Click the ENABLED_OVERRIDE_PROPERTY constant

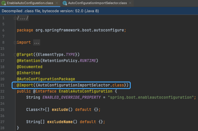(72, 98)
